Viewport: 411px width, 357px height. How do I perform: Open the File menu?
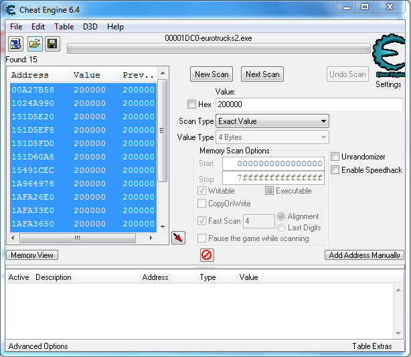coord(16,27)
